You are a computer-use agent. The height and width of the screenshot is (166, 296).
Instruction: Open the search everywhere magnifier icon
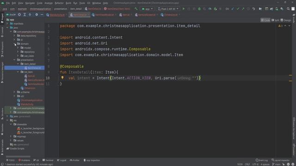(x=288, y=9)
